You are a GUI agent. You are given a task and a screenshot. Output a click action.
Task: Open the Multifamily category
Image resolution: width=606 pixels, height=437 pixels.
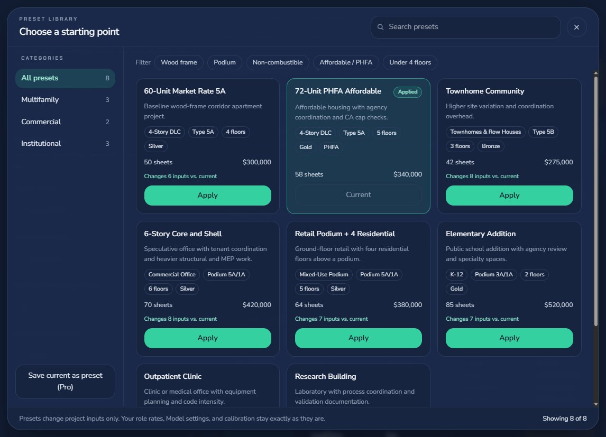[66, 99]
